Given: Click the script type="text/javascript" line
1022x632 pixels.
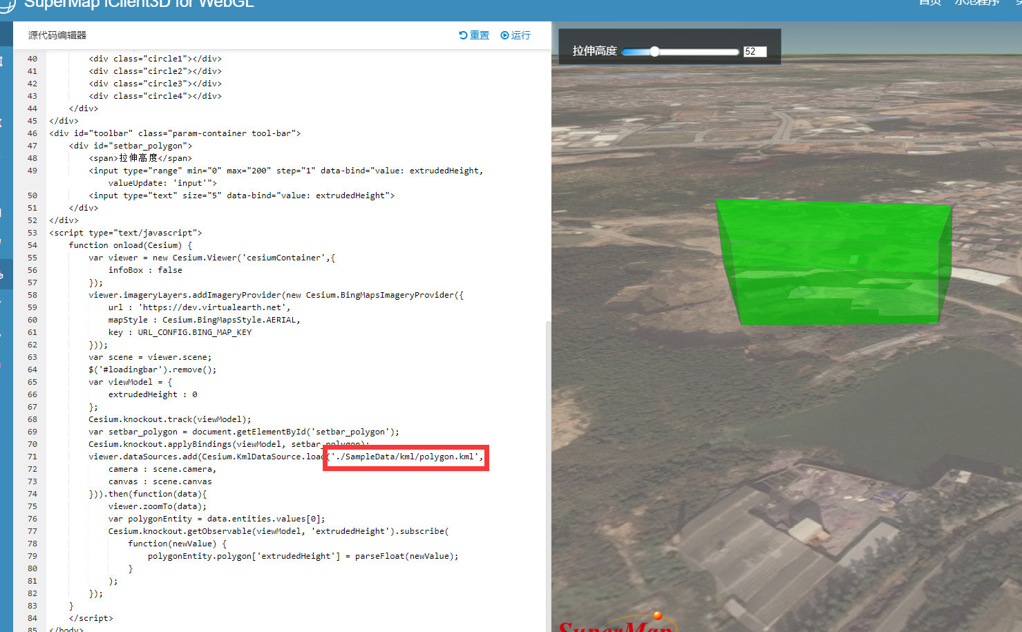Looking at the screenshot, I should (x=126, y=233).
